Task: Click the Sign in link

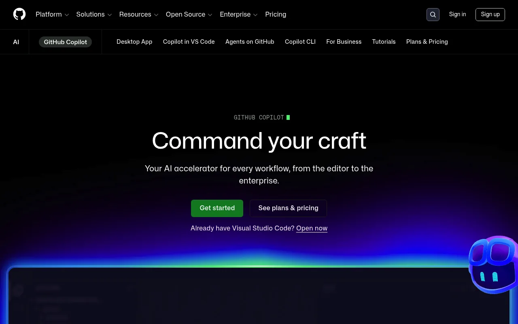Action: point(457,14)
